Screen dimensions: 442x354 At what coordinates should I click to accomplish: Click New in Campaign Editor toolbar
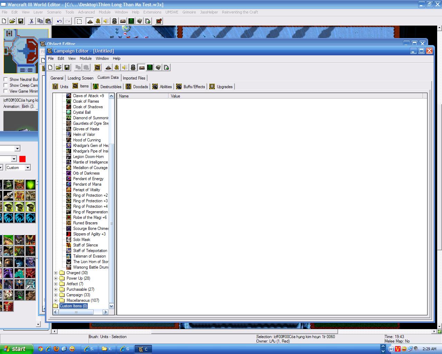tap(50, 67)
